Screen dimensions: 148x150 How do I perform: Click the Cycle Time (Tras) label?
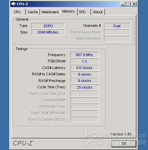click(x=51, y=87)
